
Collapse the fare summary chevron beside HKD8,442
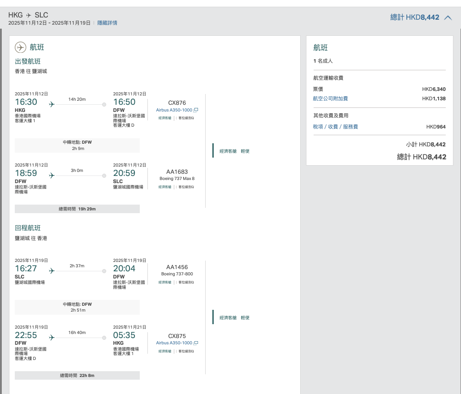pos(448,17)
